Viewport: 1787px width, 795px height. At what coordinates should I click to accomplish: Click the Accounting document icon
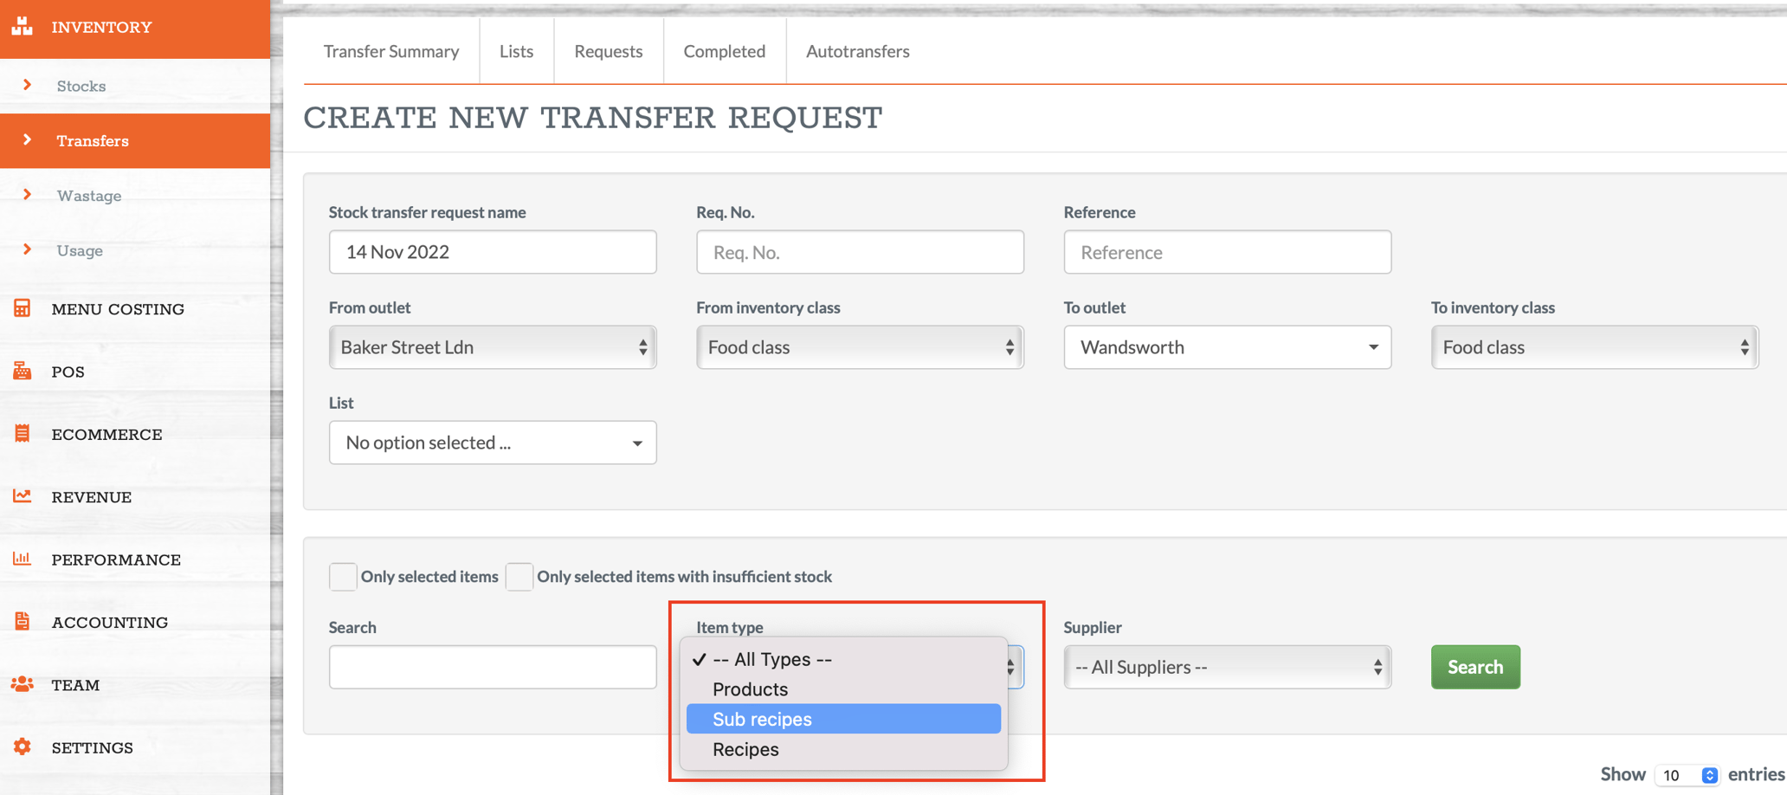point(23,621)
